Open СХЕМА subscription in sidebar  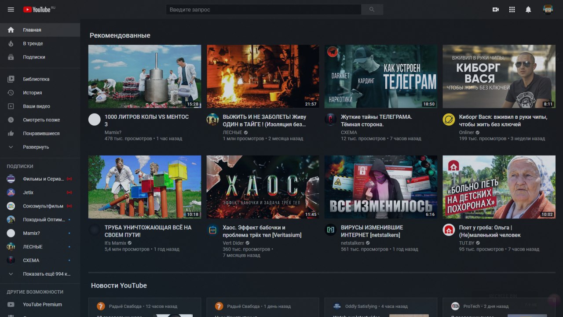tap(40, 261)
